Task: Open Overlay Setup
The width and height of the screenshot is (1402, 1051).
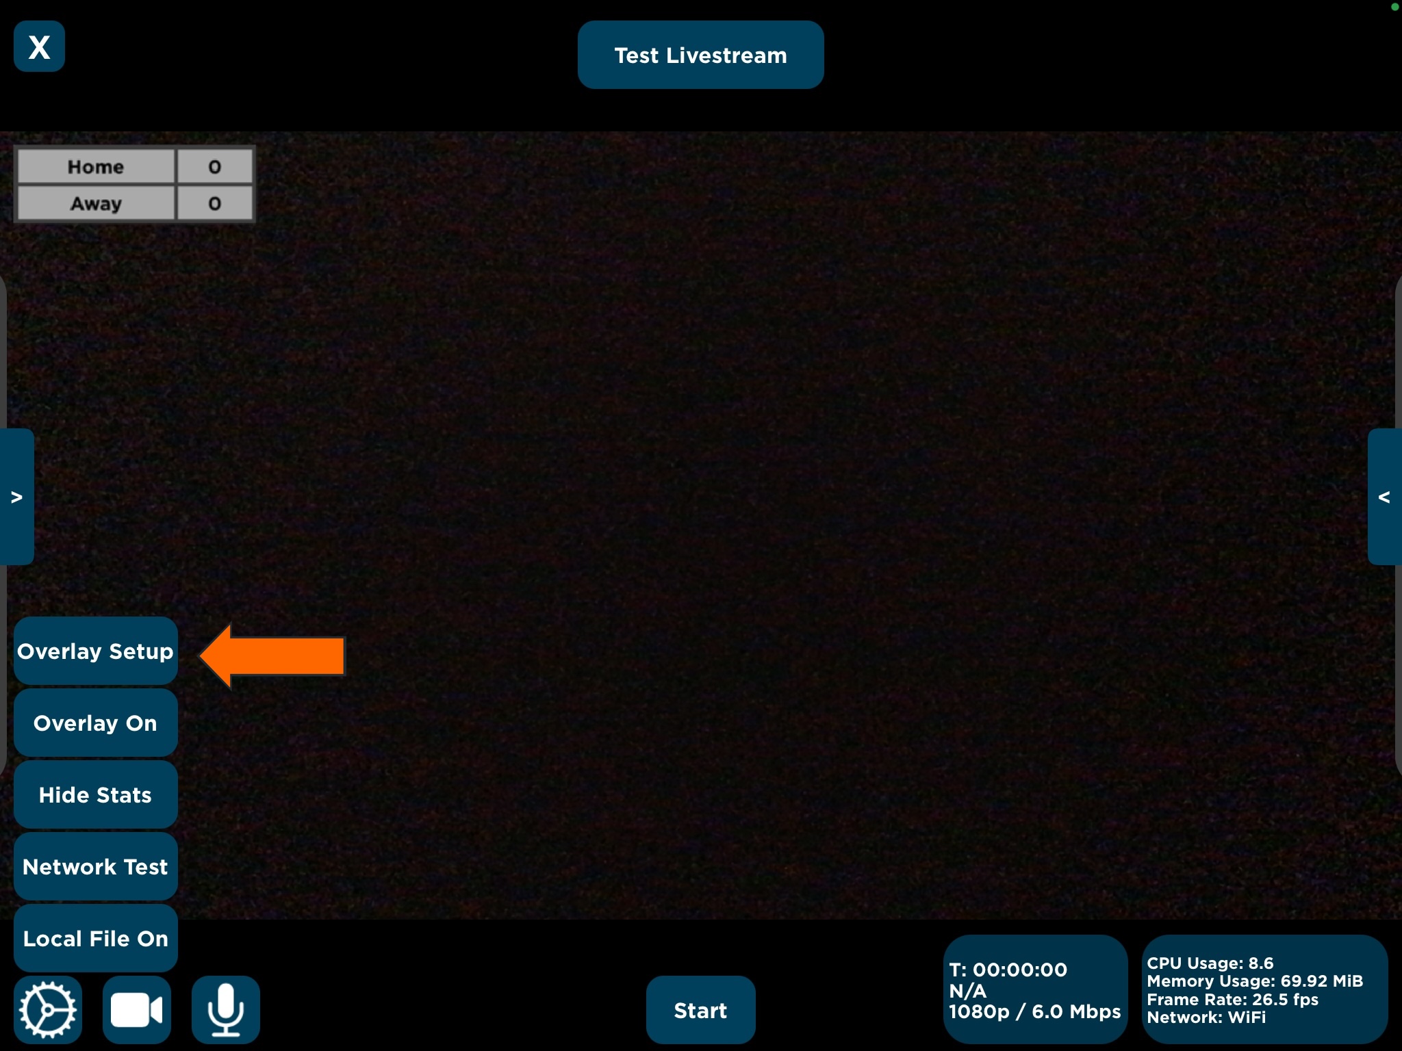Action: pyautogui.click(x=96, y=651)
